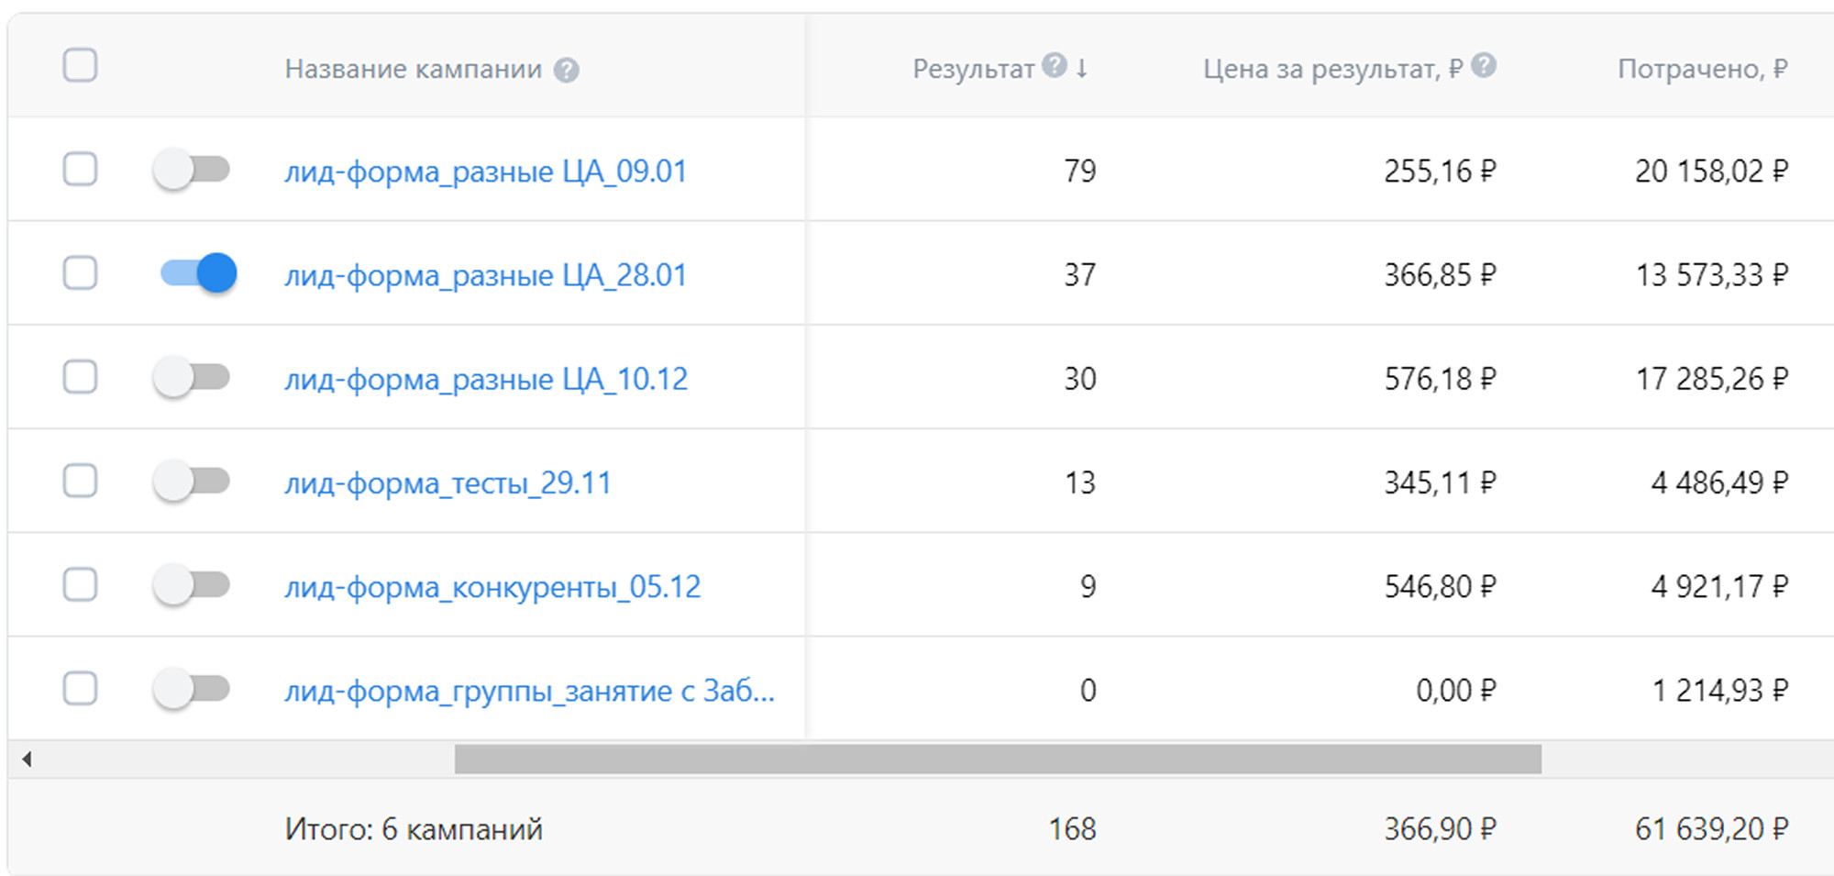1834x876 pixels.
Task: Open help icon next to Результат header
Action: coord(1055,65)
